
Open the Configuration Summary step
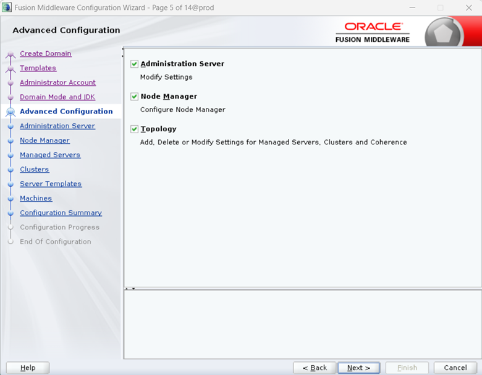pos(61,212)
